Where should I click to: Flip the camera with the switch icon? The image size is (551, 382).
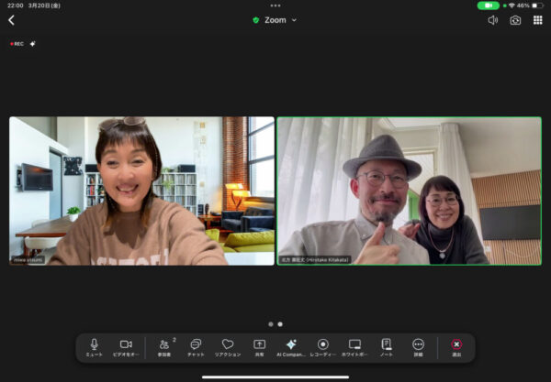click(515, 20)
